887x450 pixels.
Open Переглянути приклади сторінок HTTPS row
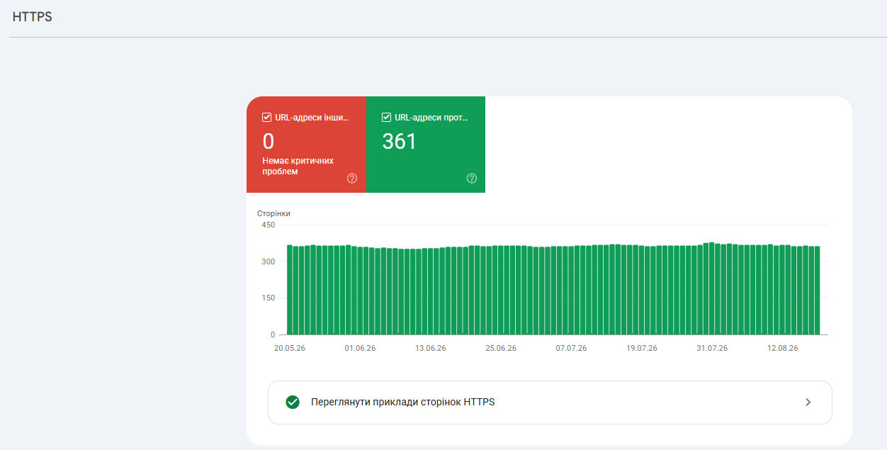pyautogui.click(x=550, y=403)
